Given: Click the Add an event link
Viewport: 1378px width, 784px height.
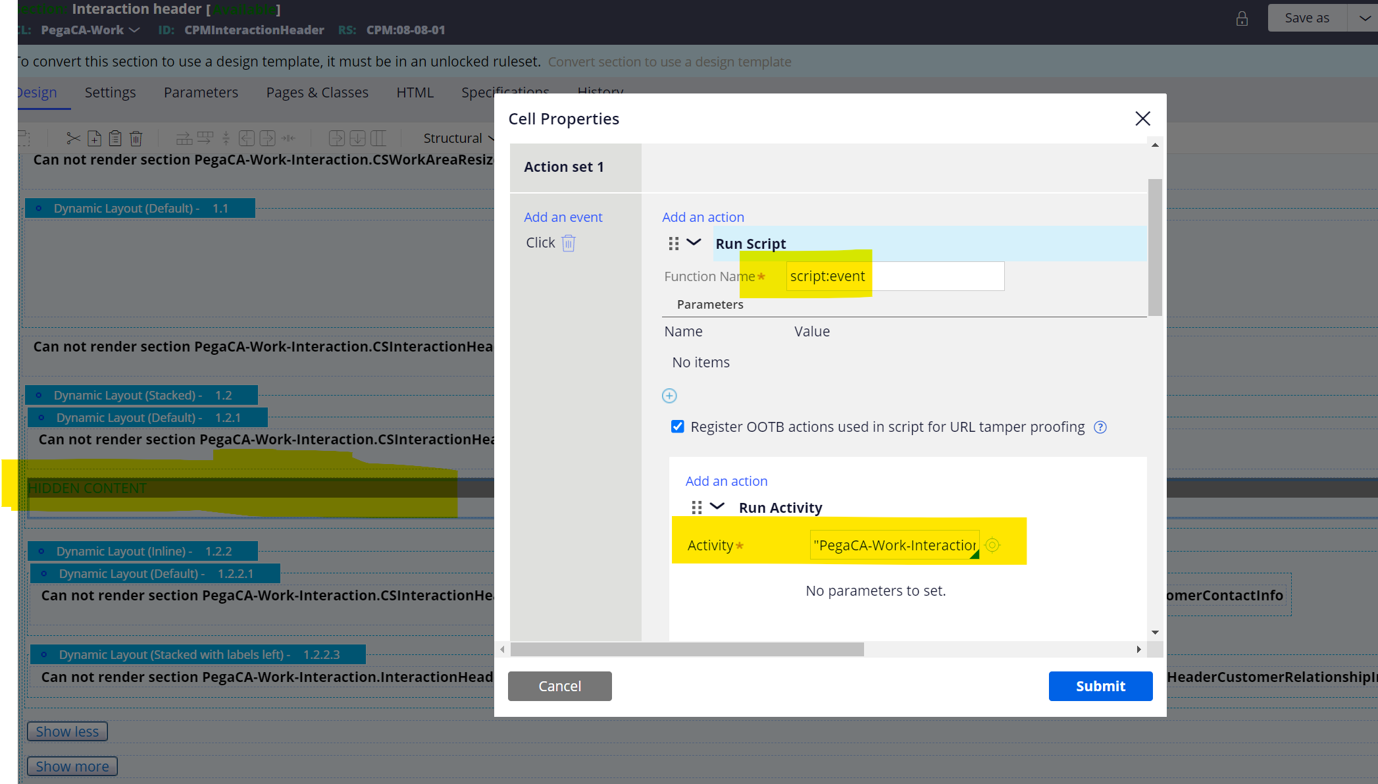Looking at the screenshot, I should coord(563,216).
